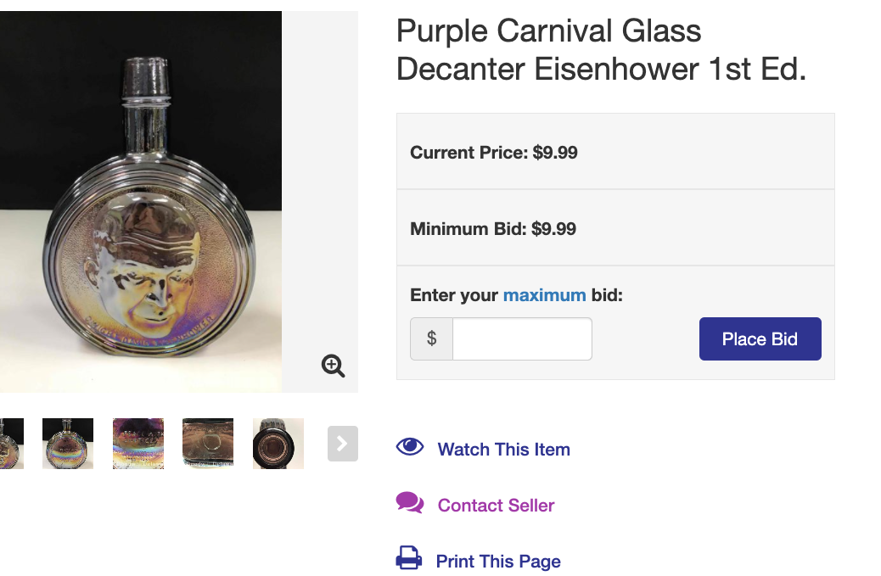Click the eye icon beside Watch This Item

point(410,447)
